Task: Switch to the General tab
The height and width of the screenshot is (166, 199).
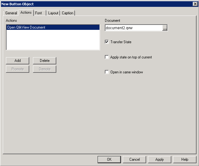Action: [11, 13]
